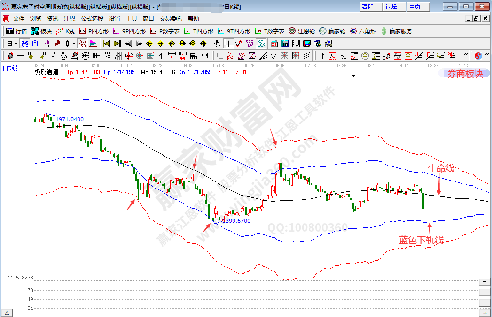Switch to K线 candlestick chart
This screenshot has width=492, height=317.
coord(66,31)
